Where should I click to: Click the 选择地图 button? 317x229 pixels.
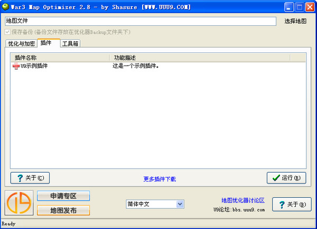point(295,21)
